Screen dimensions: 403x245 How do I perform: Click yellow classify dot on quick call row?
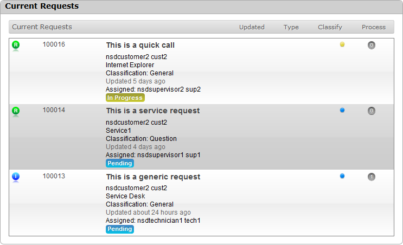(x=342, y=44)
